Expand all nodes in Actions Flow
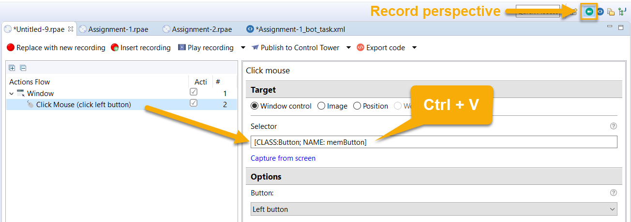This screenshot has height=222, width=631. (x=12, y=68)
